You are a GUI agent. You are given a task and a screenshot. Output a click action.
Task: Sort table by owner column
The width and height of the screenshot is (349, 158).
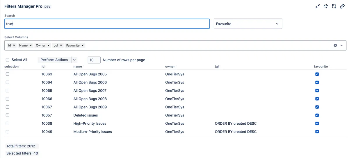[x=171, y=67]
